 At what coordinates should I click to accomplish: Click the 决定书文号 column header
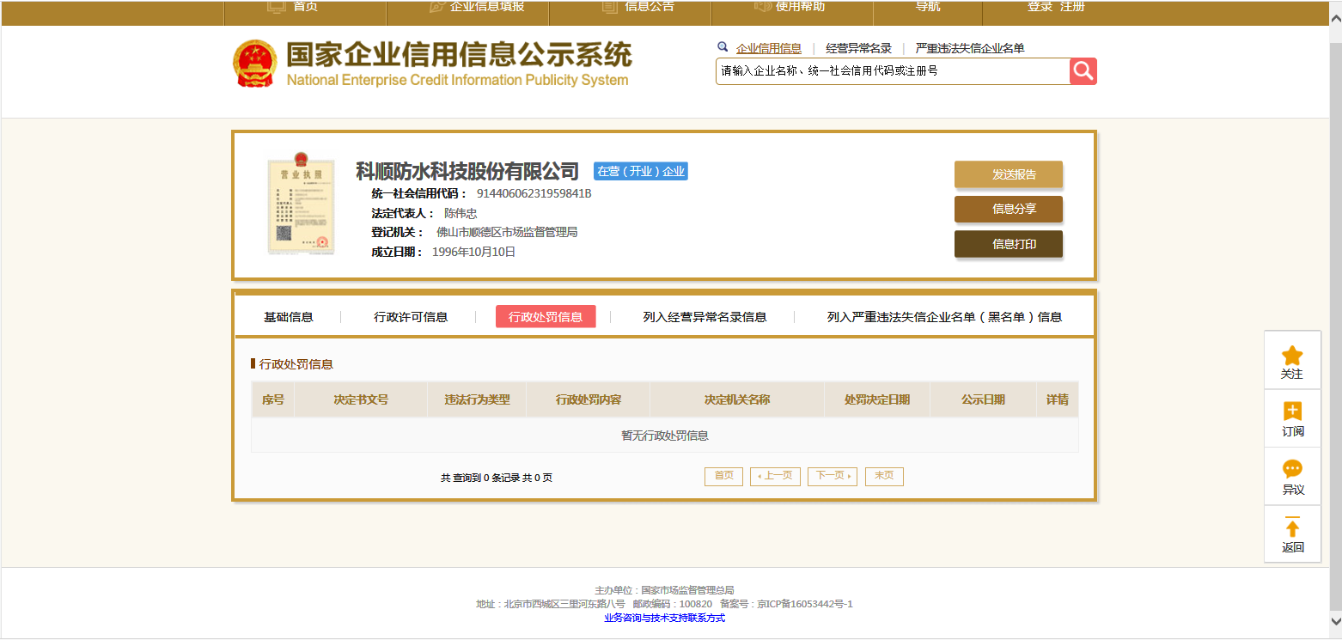361,399
